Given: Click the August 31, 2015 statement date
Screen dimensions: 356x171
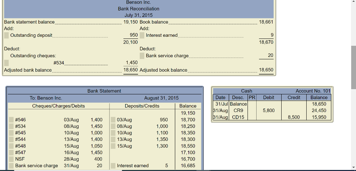Looking at the screenshot, I should [161, 98].
